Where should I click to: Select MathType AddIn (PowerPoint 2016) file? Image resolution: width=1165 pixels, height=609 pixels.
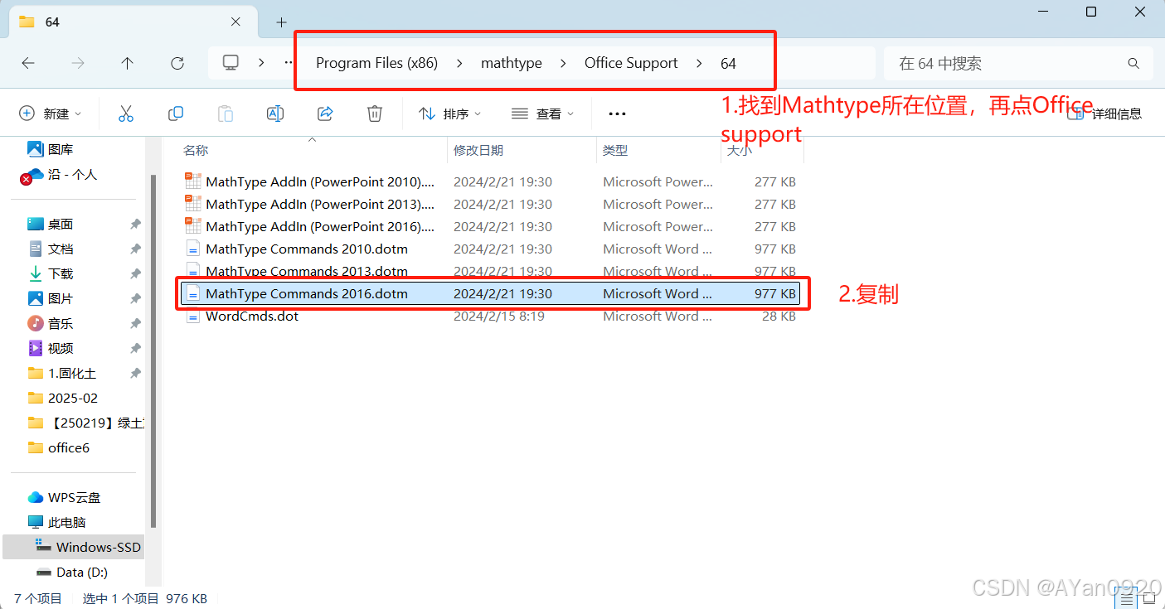(490, 226)
